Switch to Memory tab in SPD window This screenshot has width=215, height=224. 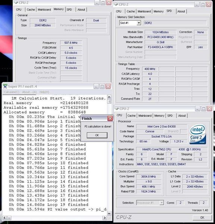pos(158,11)
